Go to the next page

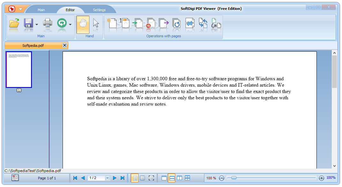pyautogui.click(x=115, y=178)
